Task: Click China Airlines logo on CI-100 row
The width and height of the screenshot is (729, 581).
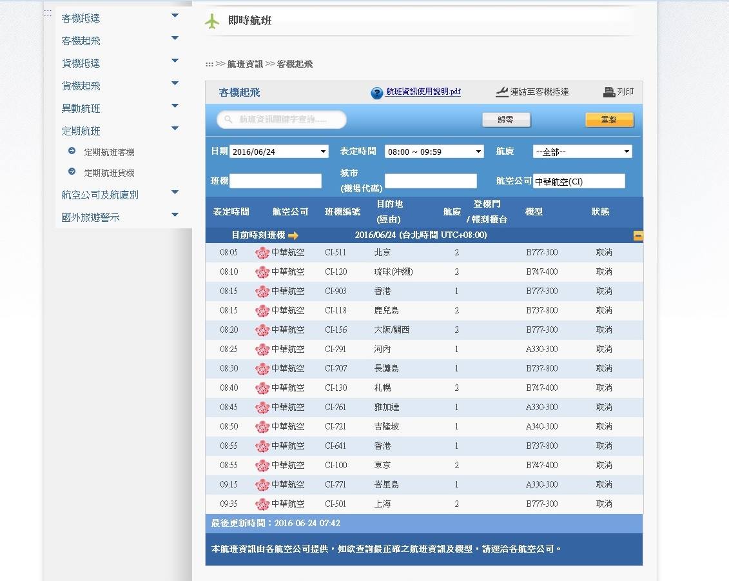Action: [x=262, y=466]
